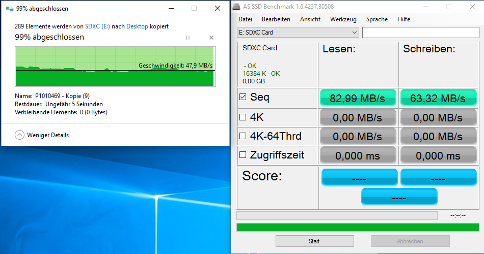Open the Ansicht menu
This screenshot has height=254, width=484.
[x=310, y=19]
